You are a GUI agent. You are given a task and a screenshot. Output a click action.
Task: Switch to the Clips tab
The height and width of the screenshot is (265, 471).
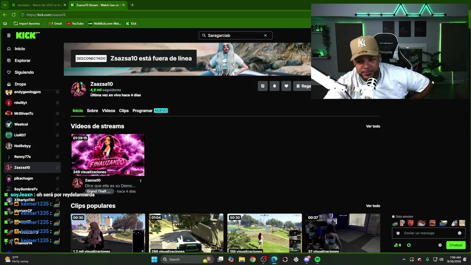[x=124, y=110]
